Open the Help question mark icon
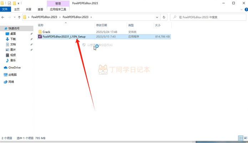This screenshot has height=143, width=248. (246, 10)
